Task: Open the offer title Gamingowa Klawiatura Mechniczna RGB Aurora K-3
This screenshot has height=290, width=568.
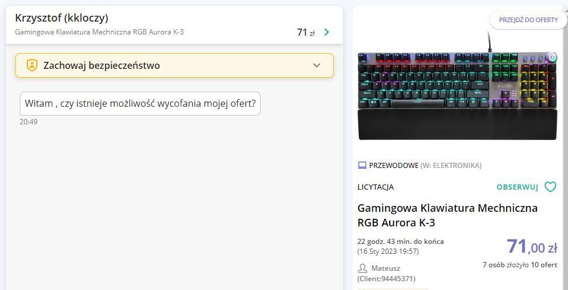Action: (x=448, y=215)
